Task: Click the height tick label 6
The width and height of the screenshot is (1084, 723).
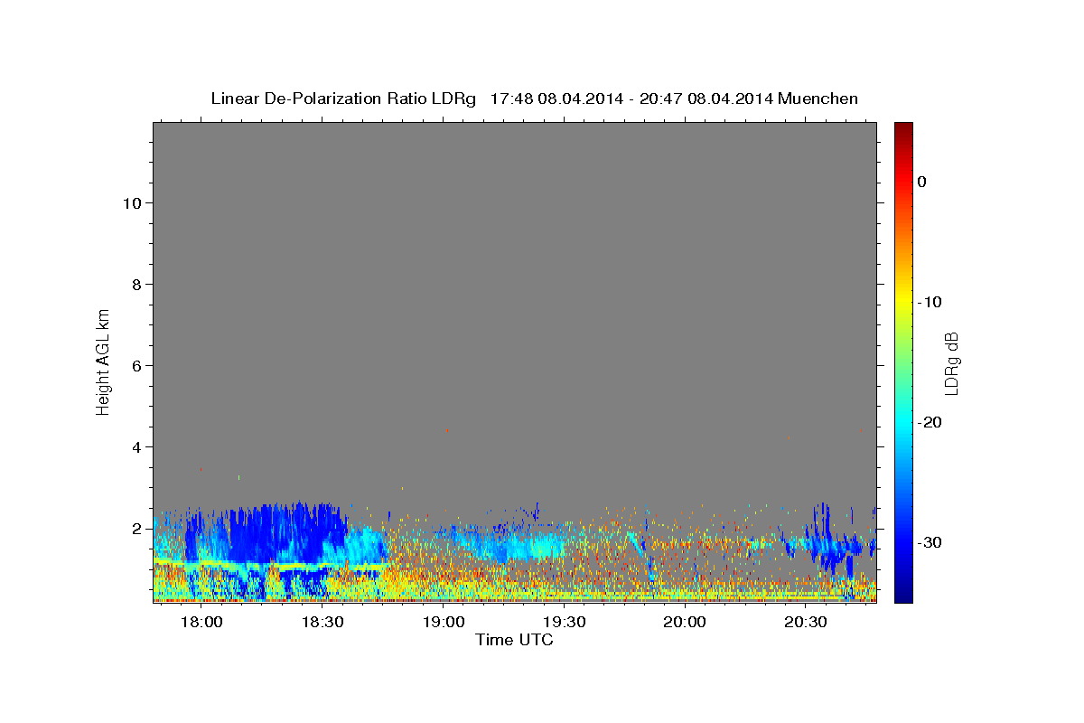Action: 136,366
